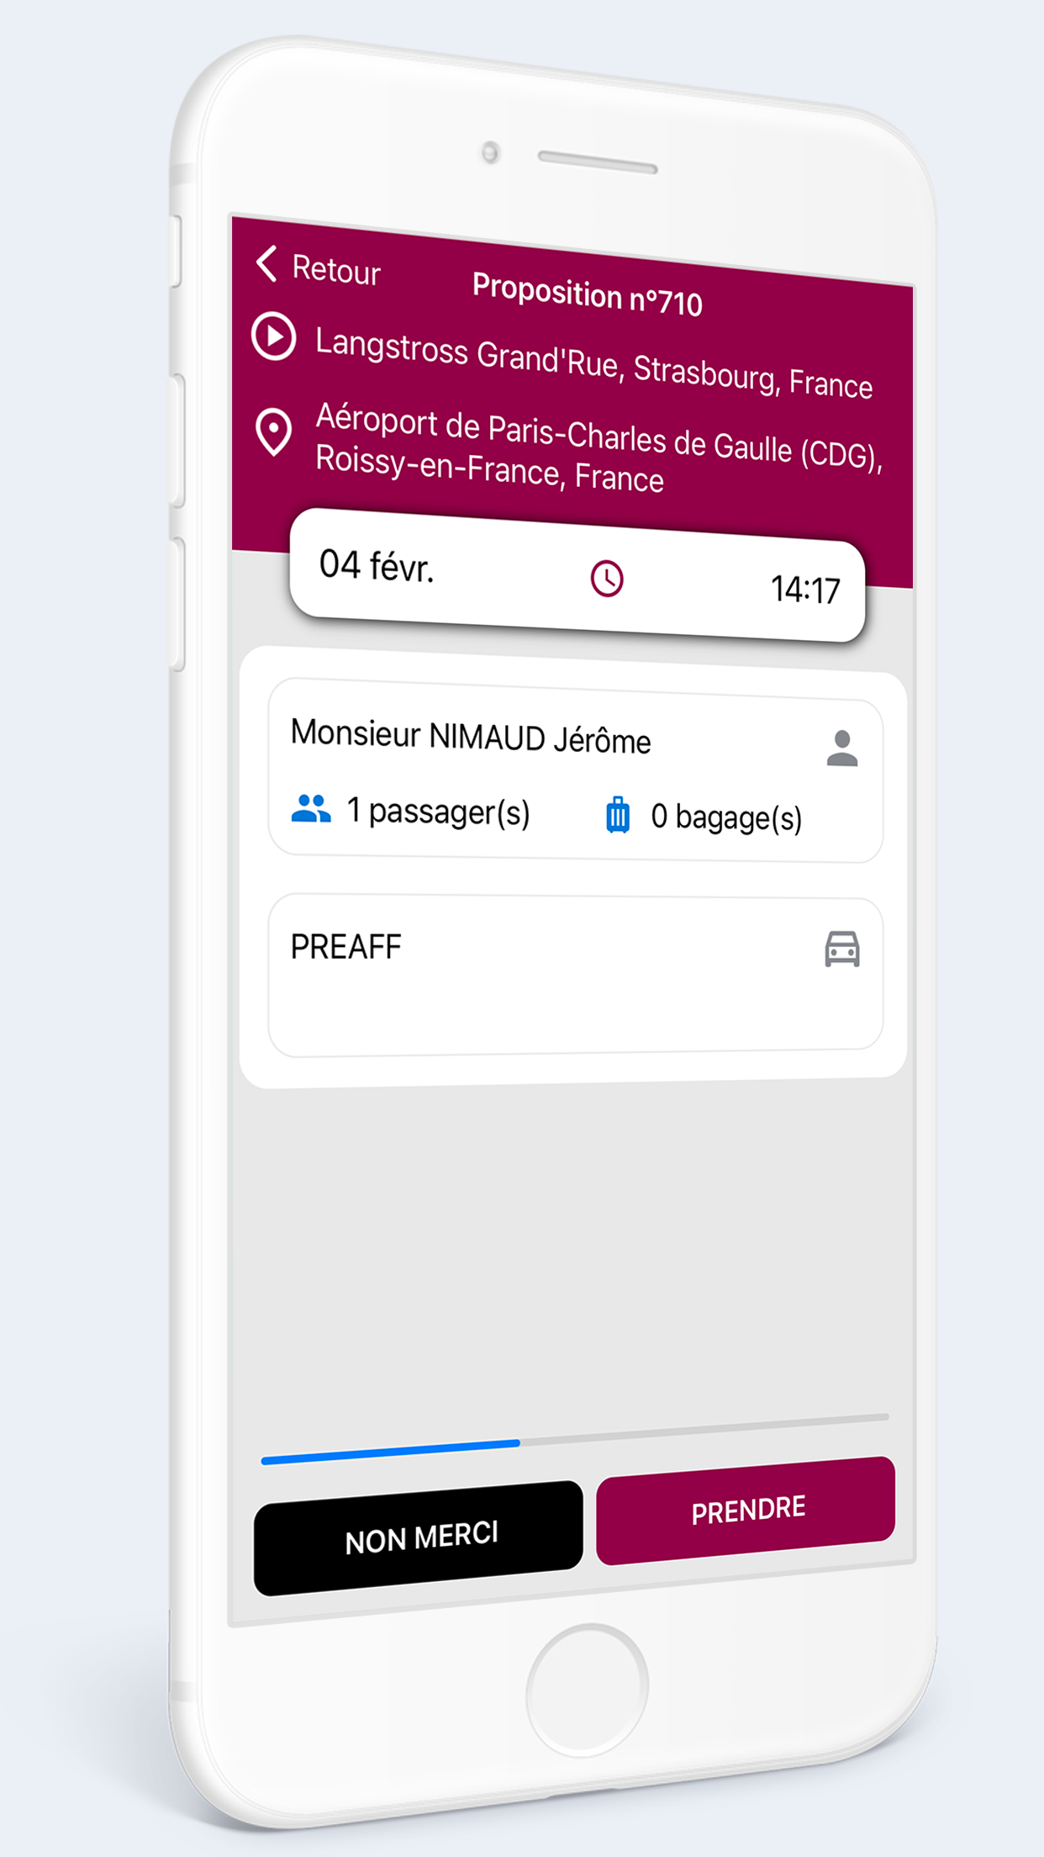Viewport: 1044px width, 1857px height.
Task: Click the departure play-circle icon
Action: [x=274, y=336]
